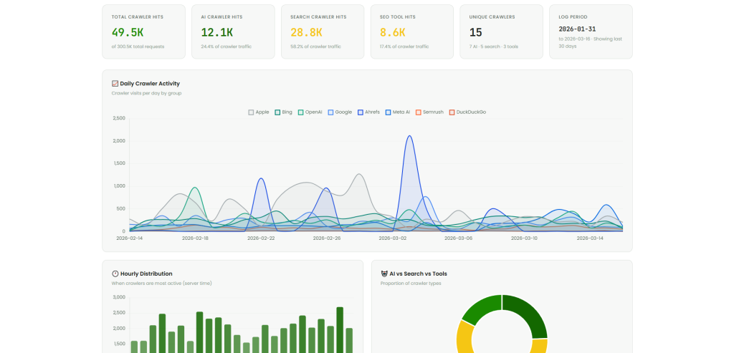Click the Daily Crawler Activity heading
Image resolution: width=734 pixels, height=353 pixels.
(150, 84)
